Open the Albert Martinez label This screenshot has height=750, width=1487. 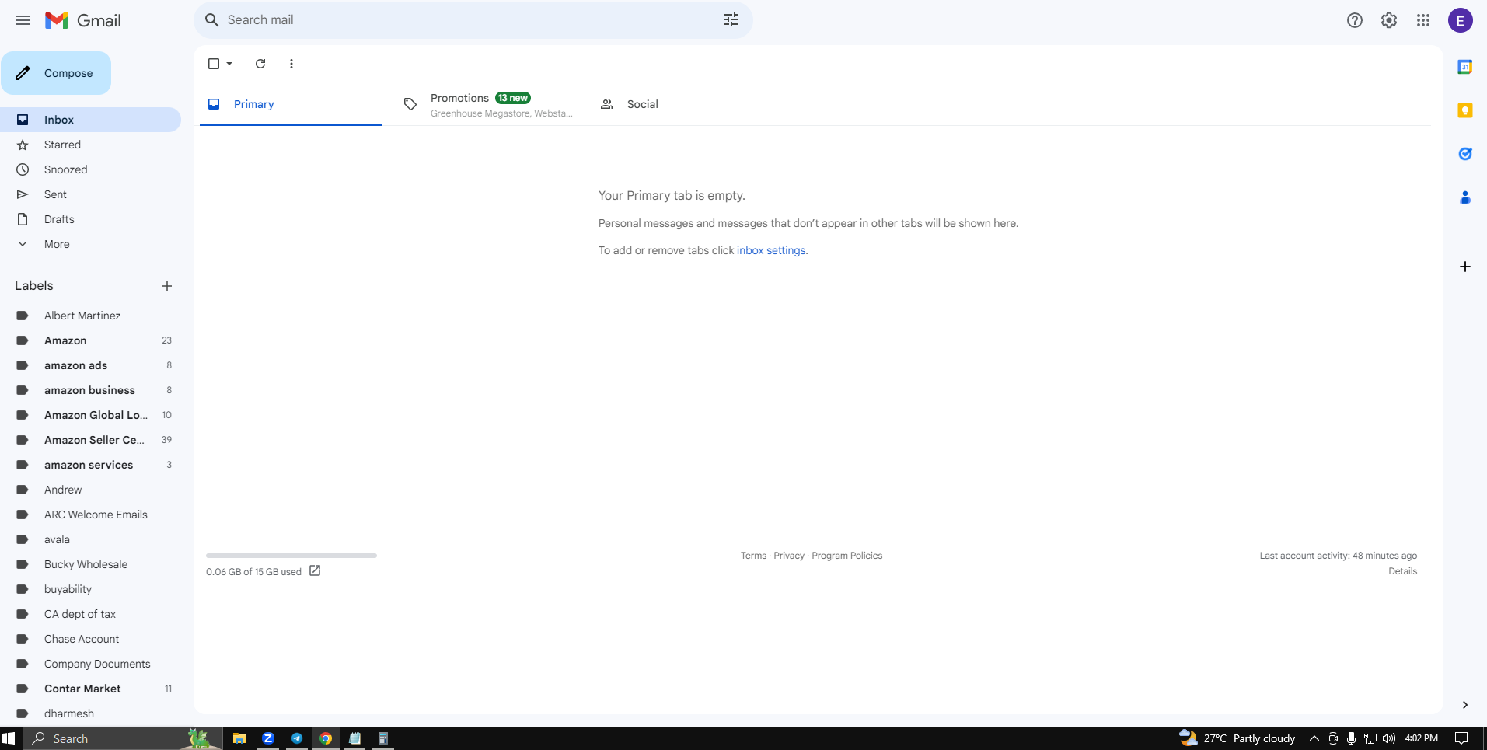coord(90,316)
